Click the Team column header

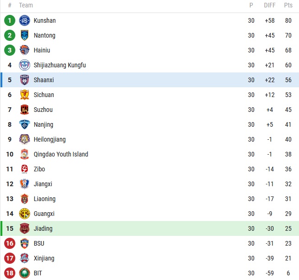click(x=26, y=6)
